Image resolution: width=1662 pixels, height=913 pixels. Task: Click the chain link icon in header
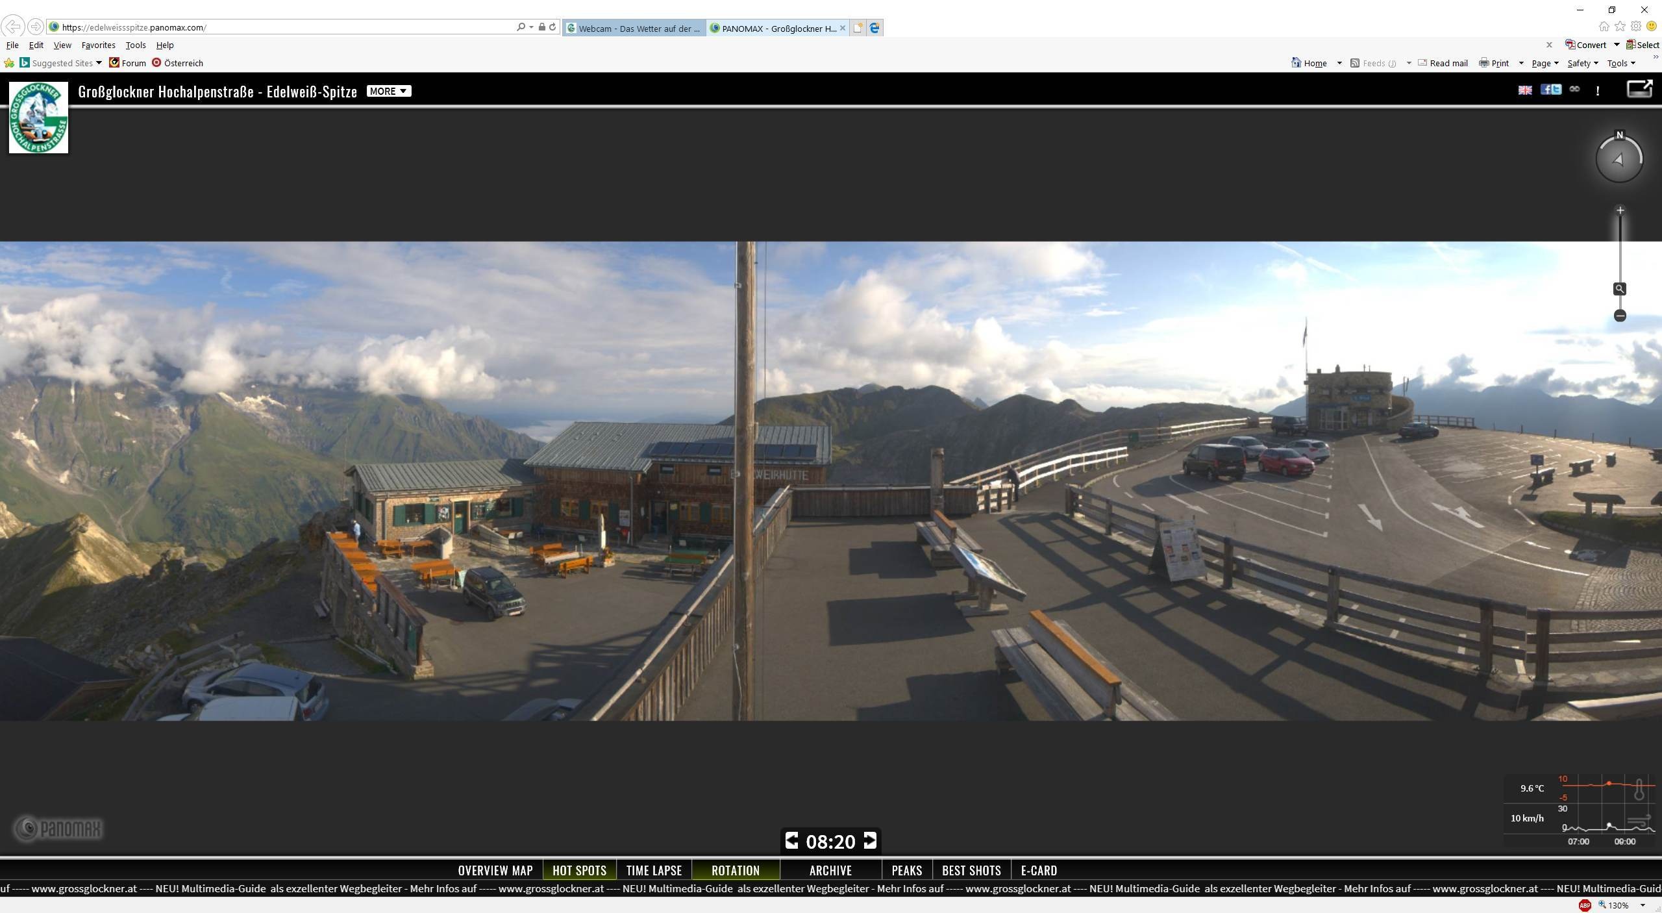(1574, 90)
